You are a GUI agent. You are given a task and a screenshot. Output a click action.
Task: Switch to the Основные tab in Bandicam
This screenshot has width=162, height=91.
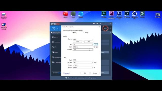pyautogui.click(x=56, y=42)
